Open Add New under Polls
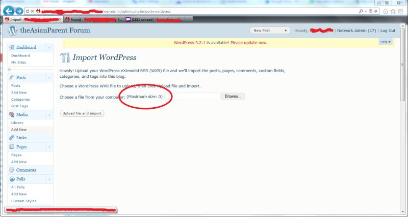 [19, 194]
